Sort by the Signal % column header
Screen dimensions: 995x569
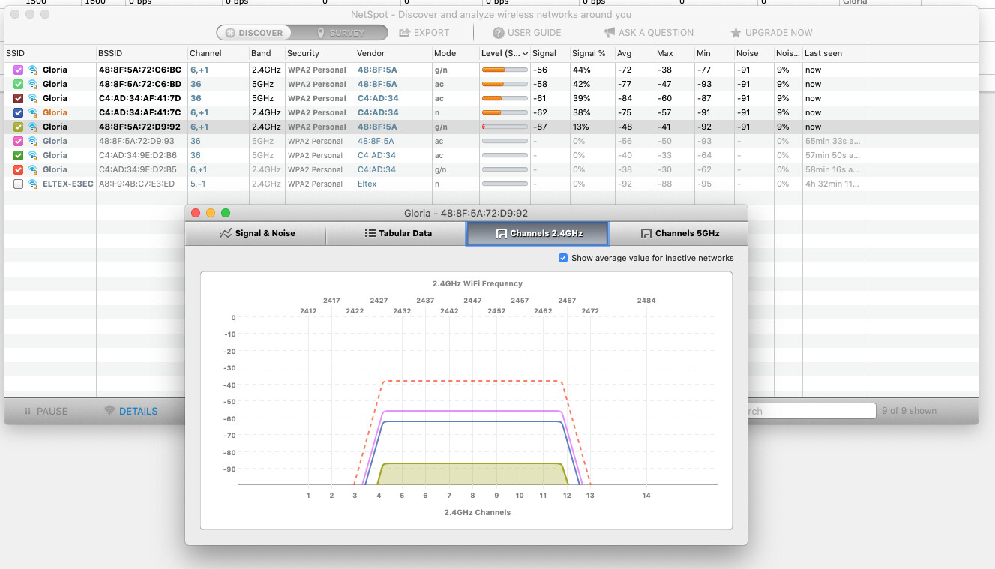point(592,53)
